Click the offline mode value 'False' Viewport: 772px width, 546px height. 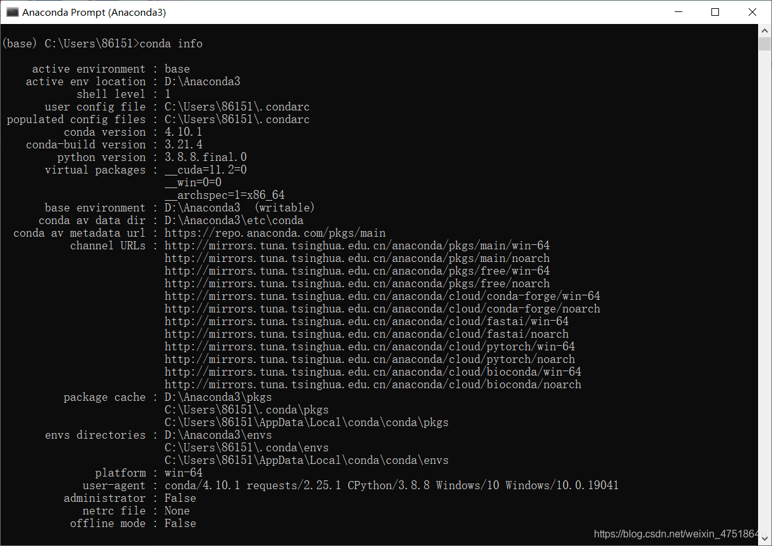coord(181,523)
